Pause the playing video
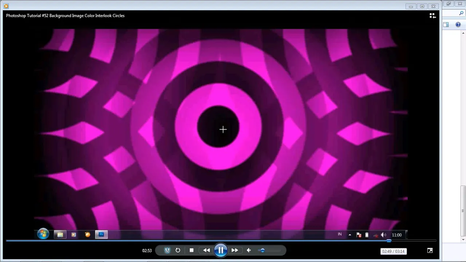466x262 pixels. coord(221,250)
